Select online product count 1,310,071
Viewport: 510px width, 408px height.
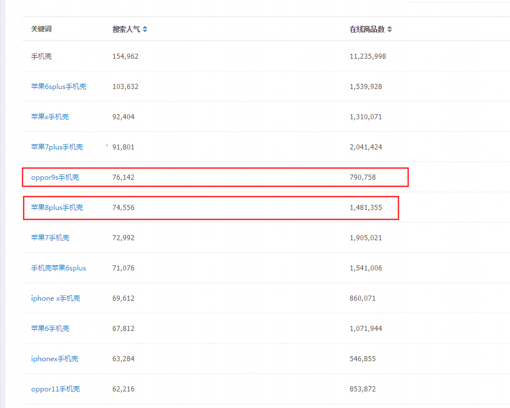pos(366,117)
